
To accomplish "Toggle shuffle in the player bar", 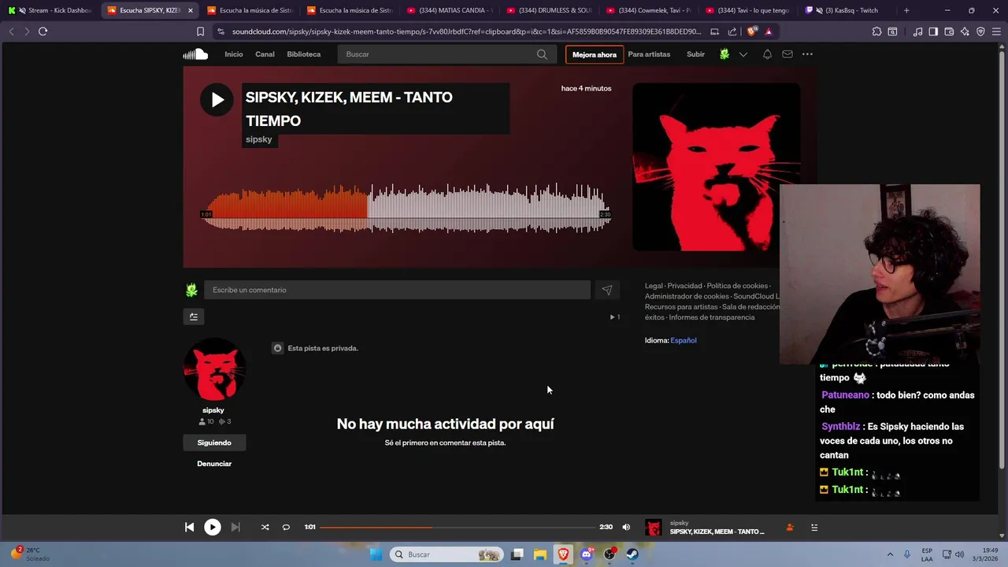I will (265, 527).
